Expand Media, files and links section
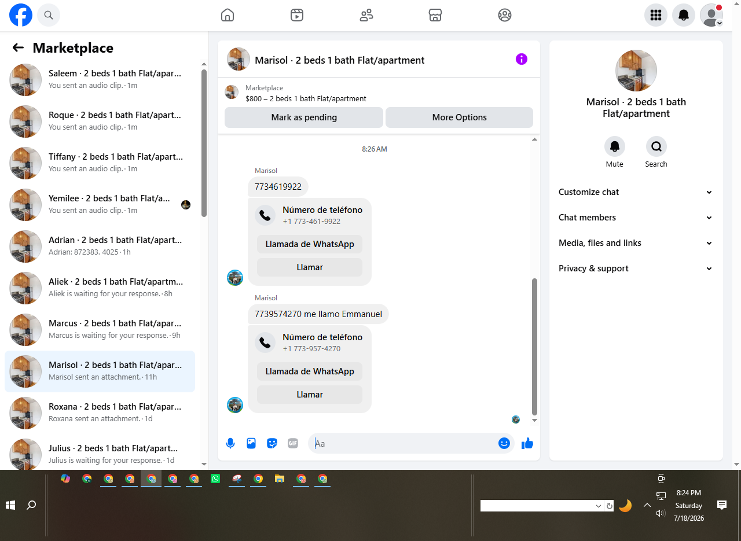 tap(636, 243)
